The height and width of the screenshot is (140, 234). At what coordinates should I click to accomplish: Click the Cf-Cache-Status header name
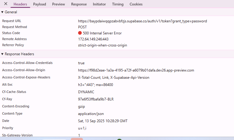click(14, 92)
